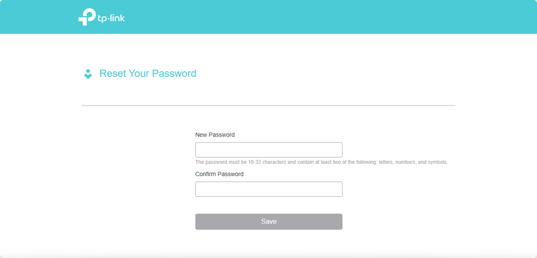Click inside the Confirm Password field
537x258 pixels.
tap(268, 189)
